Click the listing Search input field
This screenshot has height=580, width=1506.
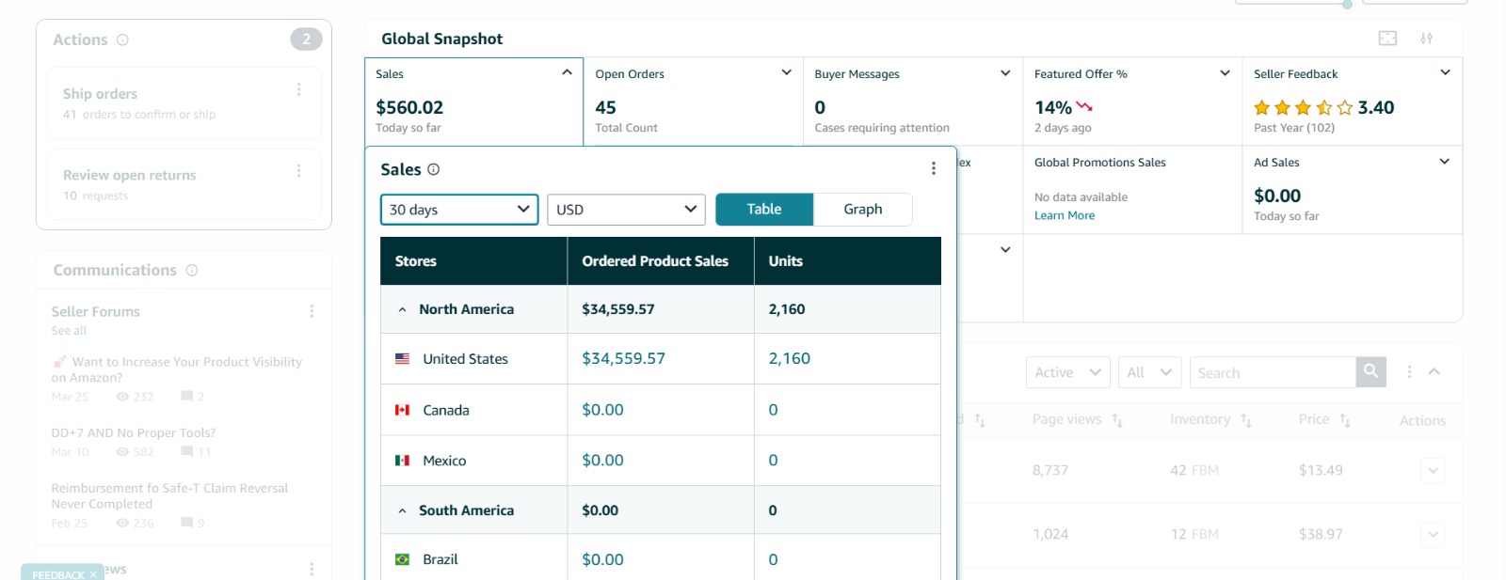coord(1272,372)
